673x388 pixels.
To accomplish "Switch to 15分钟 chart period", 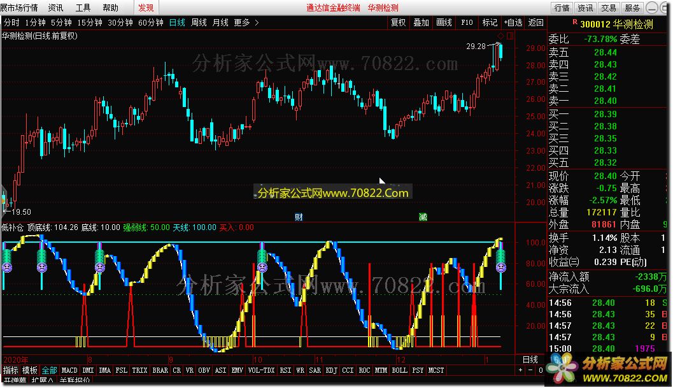I will tap(89, 22).
